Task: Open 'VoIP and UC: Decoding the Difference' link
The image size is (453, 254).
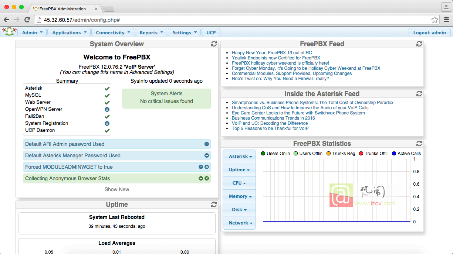Action: [270, 123]
